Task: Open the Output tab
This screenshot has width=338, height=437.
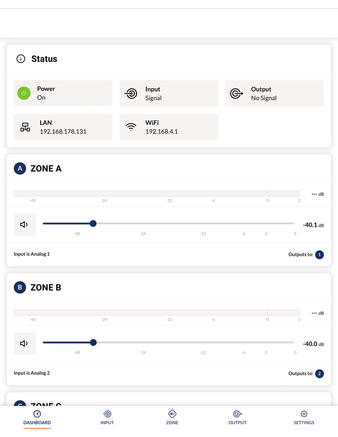Action: [x=237, y=417]
